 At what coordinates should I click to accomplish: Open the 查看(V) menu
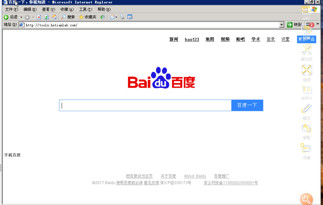48,9
